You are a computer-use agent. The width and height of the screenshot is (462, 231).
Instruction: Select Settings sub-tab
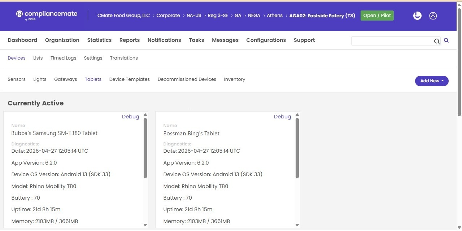93,58
